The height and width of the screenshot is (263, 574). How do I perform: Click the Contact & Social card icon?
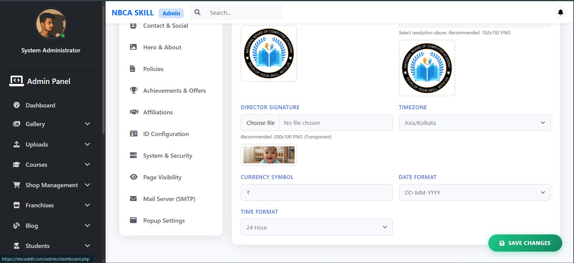click(x=133, y=26)
